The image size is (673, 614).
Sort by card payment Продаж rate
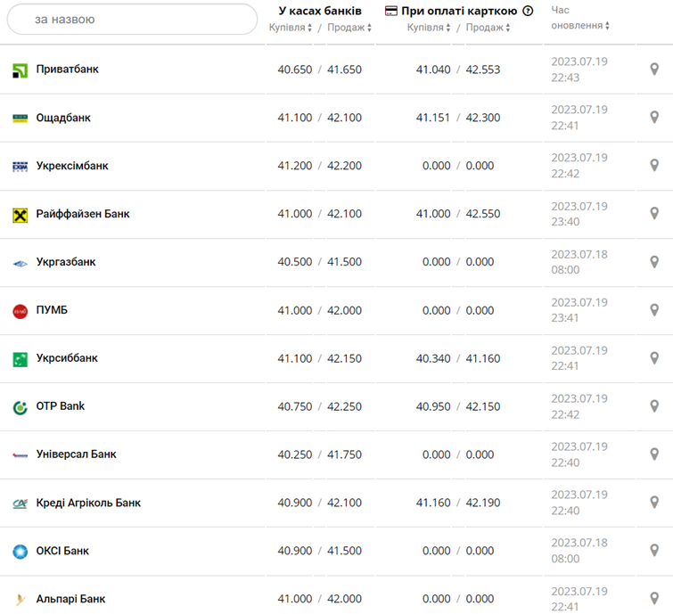tap(488, 28)
